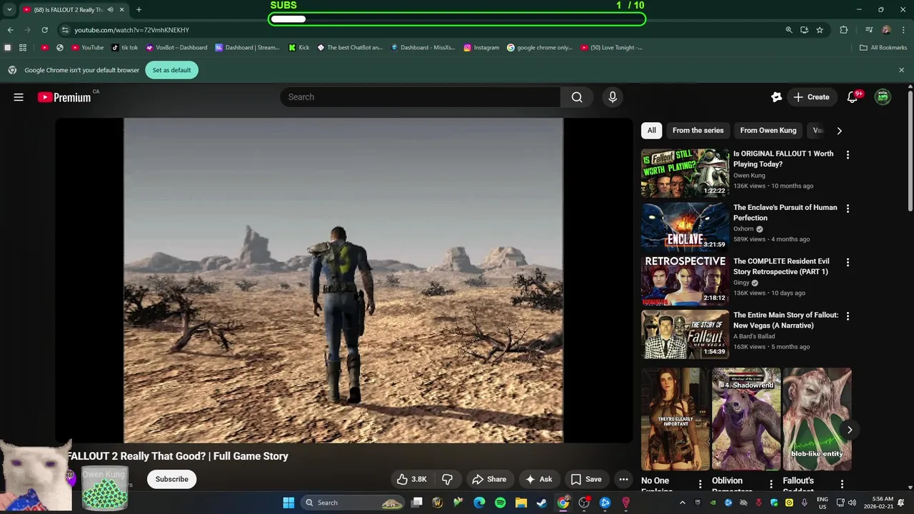Open Chrome extensions puzzle icon
The image size is (914, 514).
point(844,30)
